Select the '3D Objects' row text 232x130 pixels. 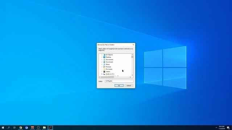(x=109, y=55)
